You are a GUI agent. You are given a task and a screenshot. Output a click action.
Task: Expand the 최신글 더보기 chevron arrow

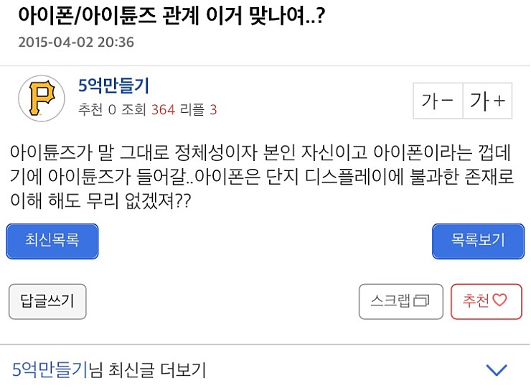[x=497, y=371]
